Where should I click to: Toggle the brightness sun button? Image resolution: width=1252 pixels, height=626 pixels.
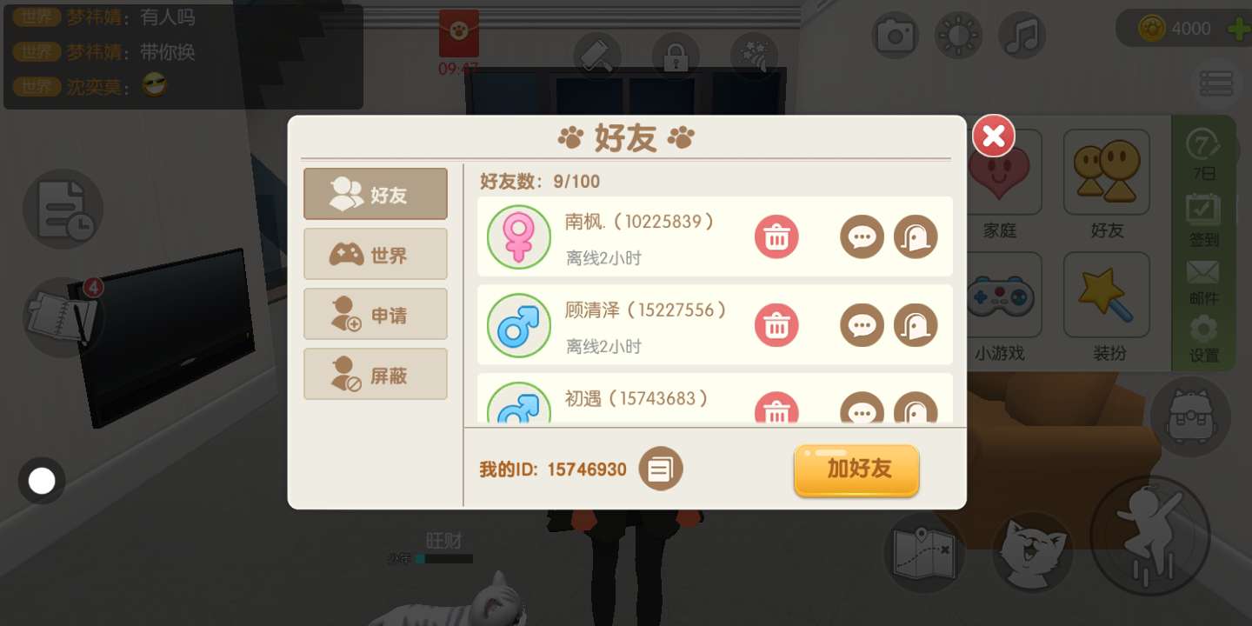pyautogui.click(x=958, y=36)
